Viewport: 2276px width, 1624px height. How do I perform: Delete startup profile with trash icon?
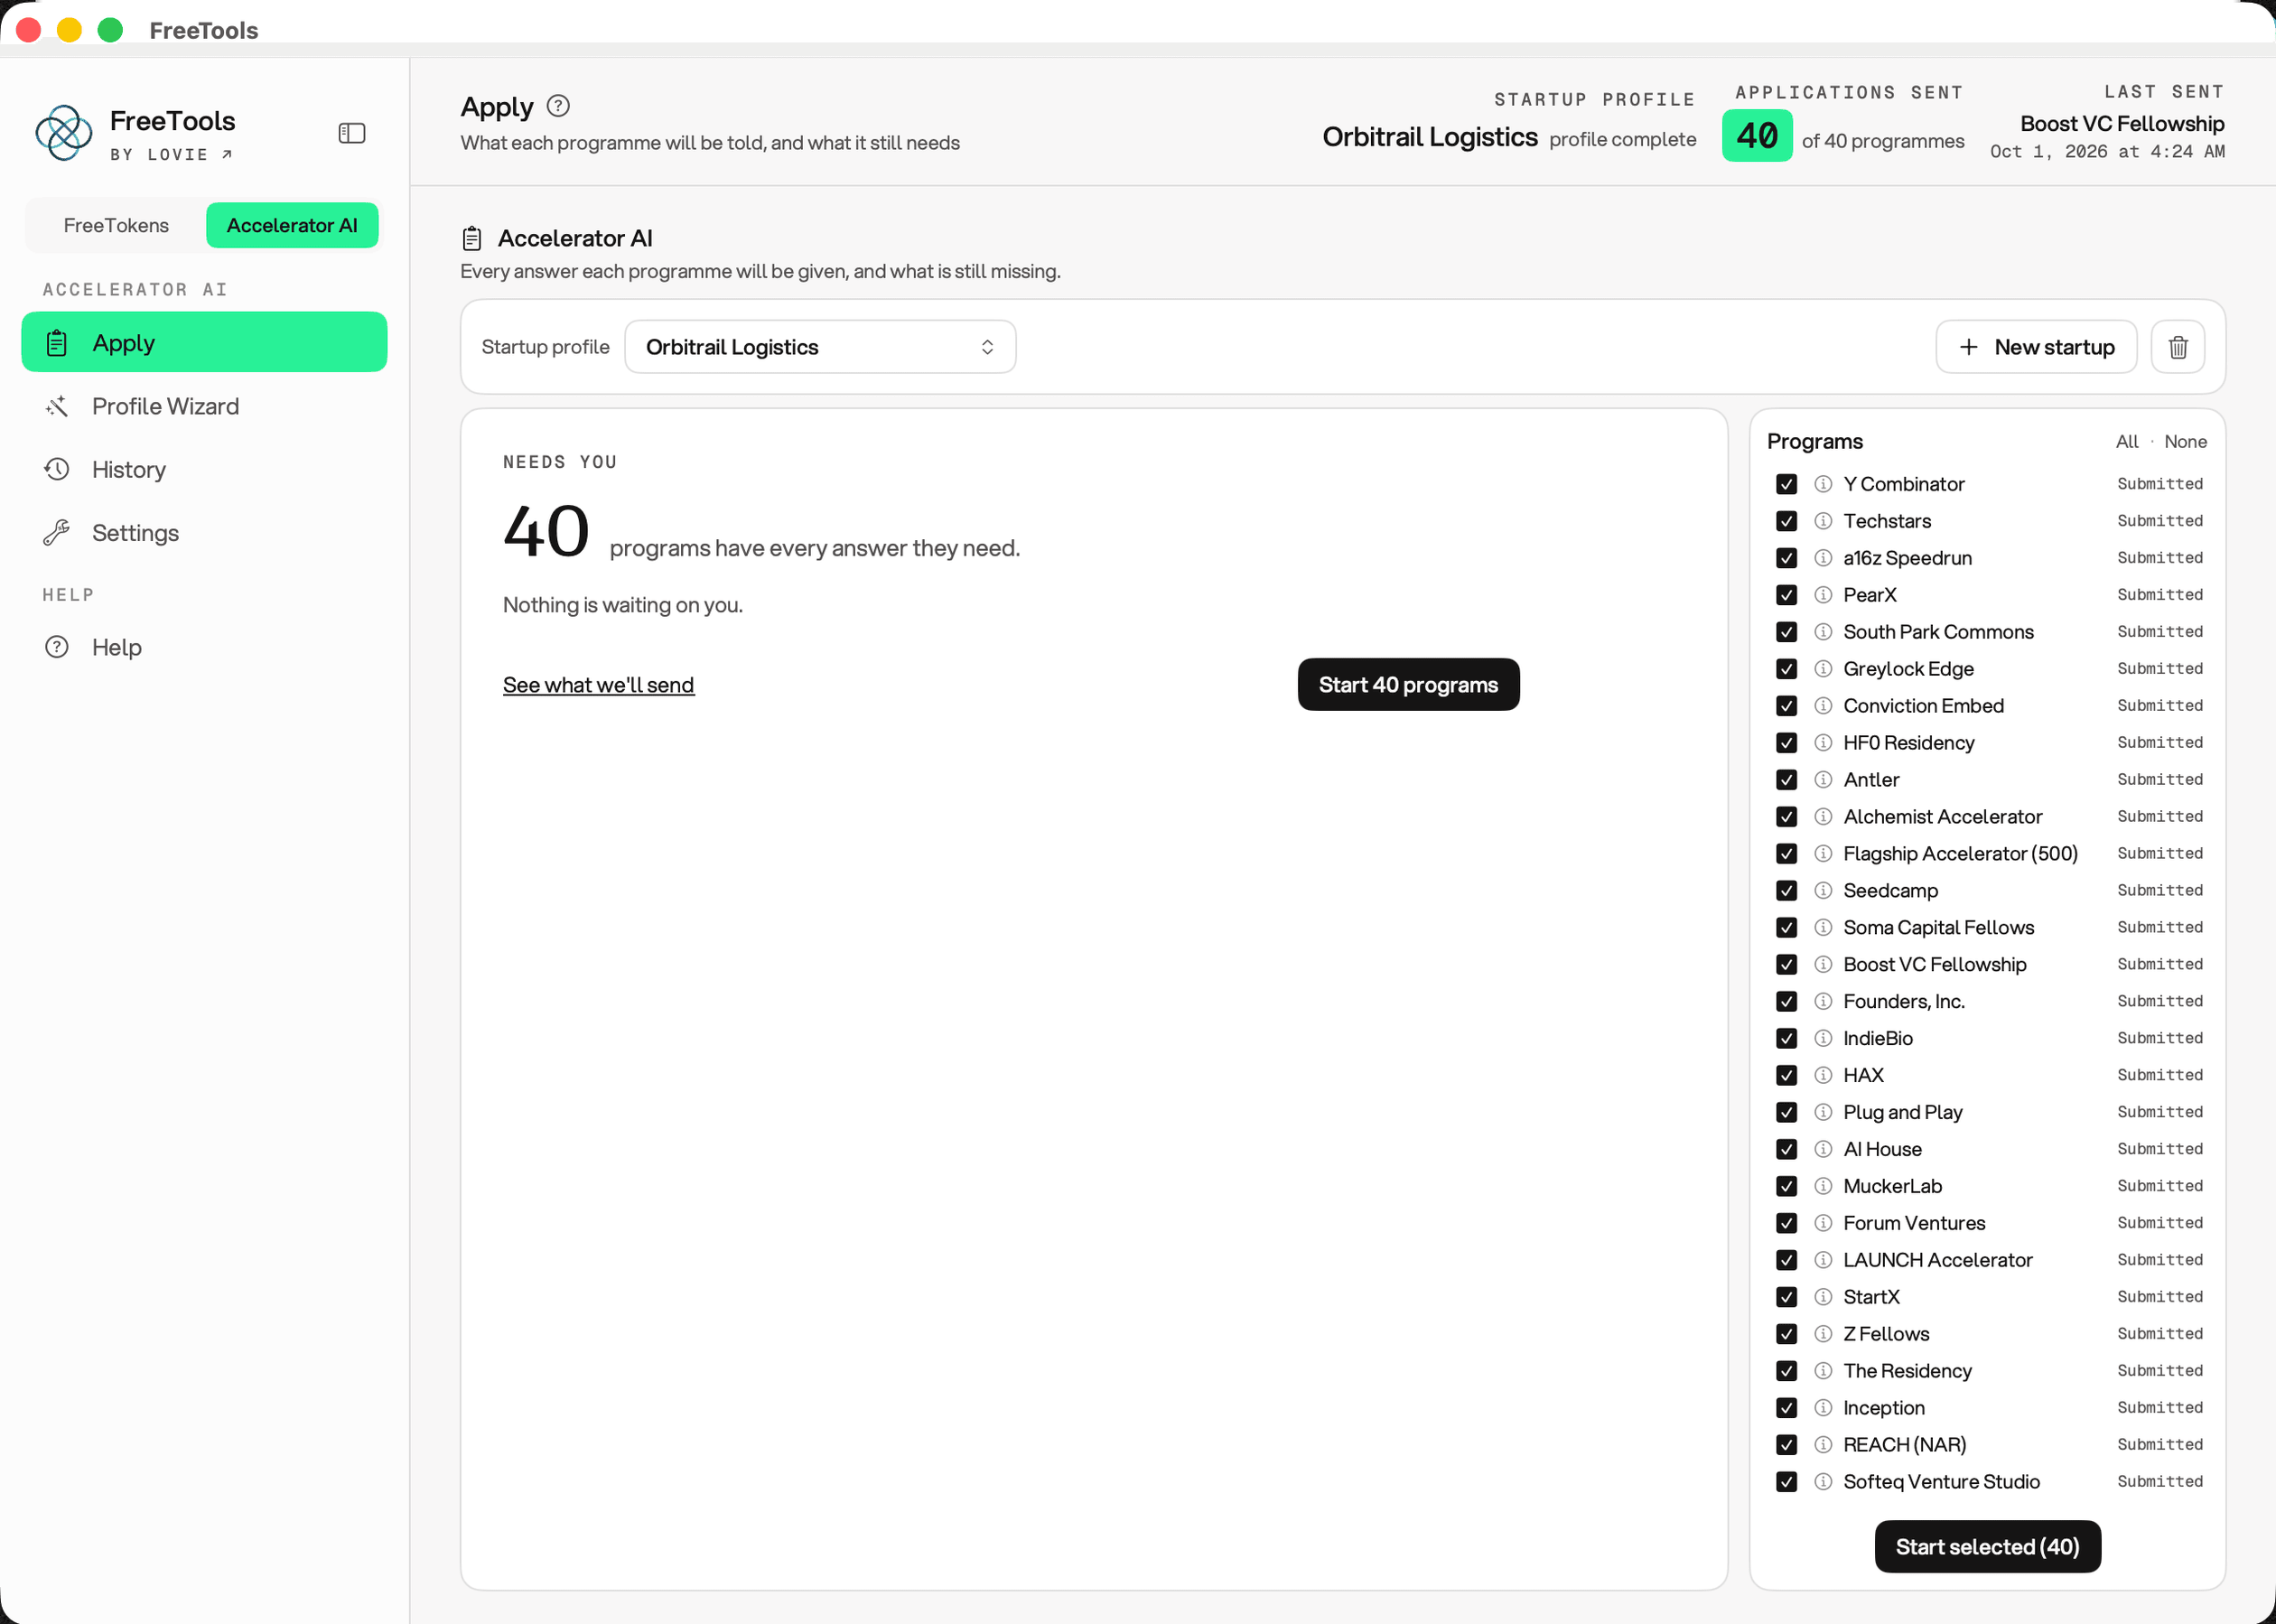click(2178, 347)
